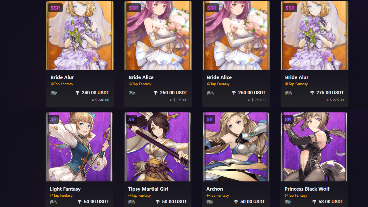The width and height of the screenshot is (368, 207).
Task: Click the USDT icon next to the 275.00 price
Action: (312, 93)
